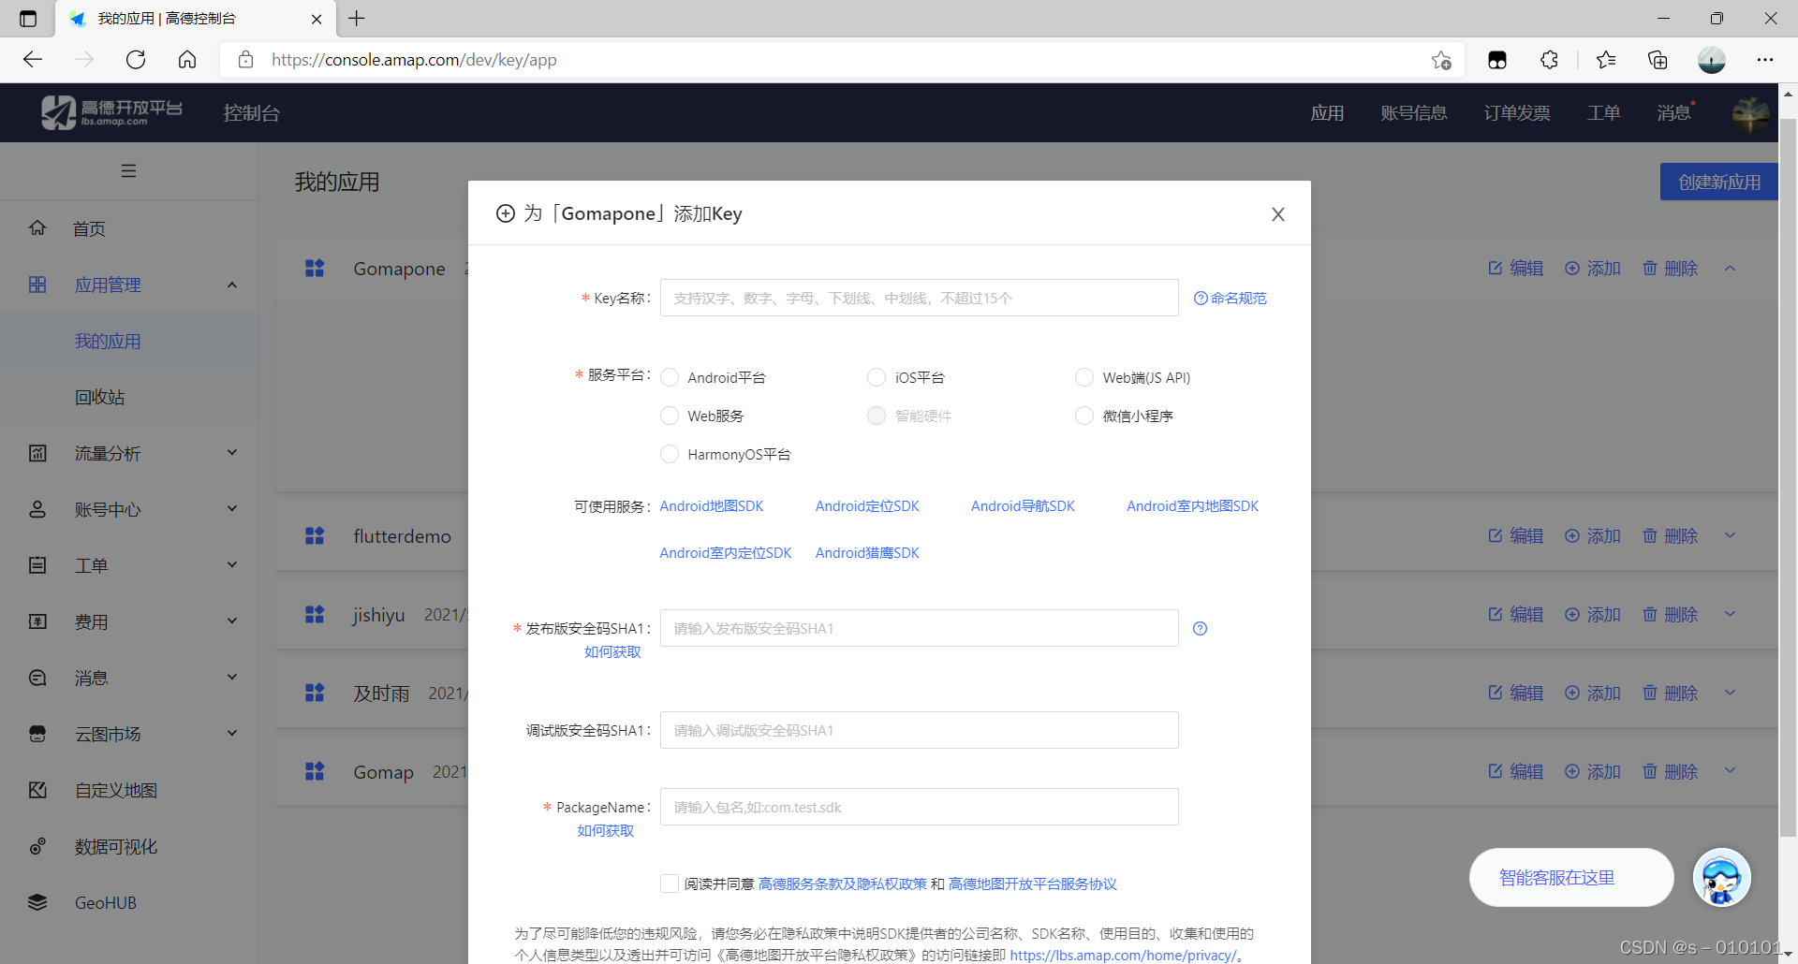The height and width of the screenshot is (964, 1798).
Task: Click the PackageName input field
Action: 919,807
